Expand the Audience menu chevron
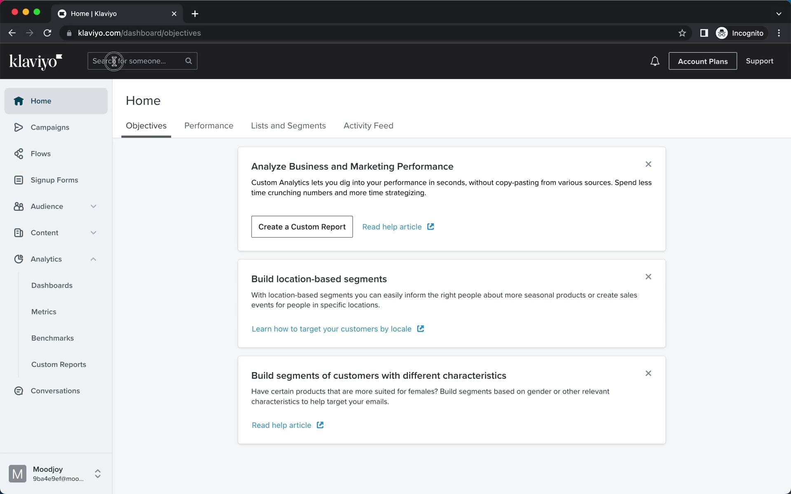The width and height of the screenshot is (791, 494). click(x=94, y=206)
